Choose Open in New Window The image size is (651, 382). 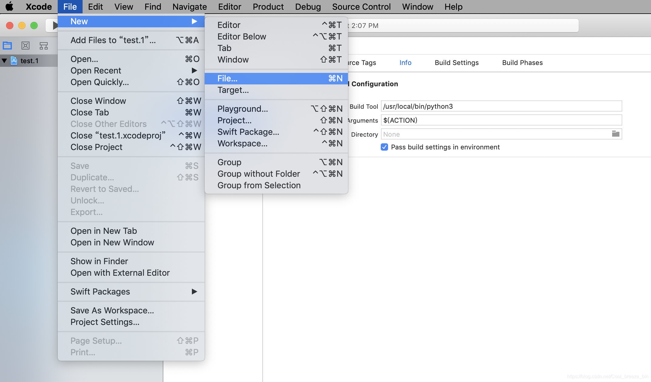tap(131, 242)
